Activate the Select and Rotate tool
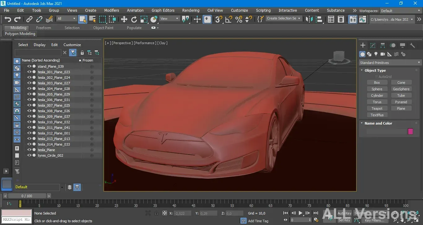Screen dimensions: 423x225 134,19
